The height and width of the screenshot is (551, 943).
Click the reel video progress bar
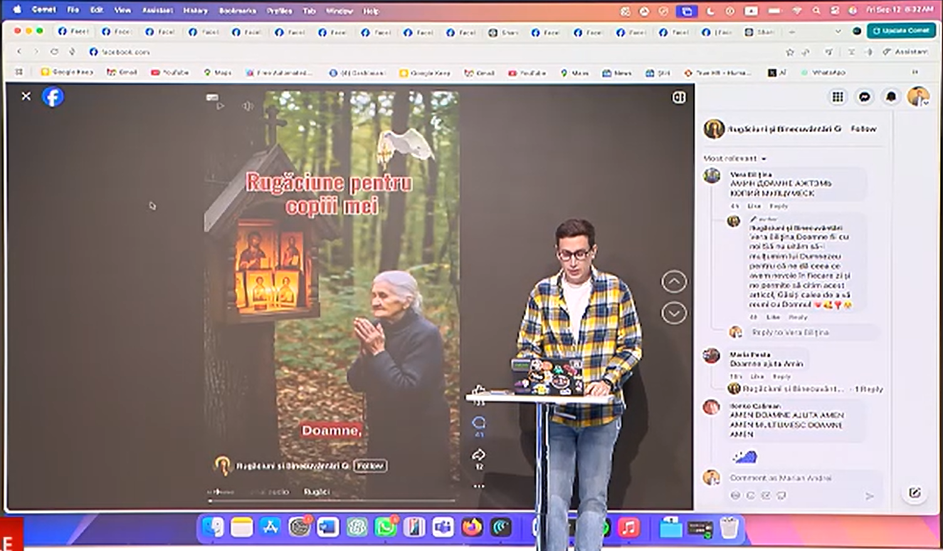click(332, 501)
